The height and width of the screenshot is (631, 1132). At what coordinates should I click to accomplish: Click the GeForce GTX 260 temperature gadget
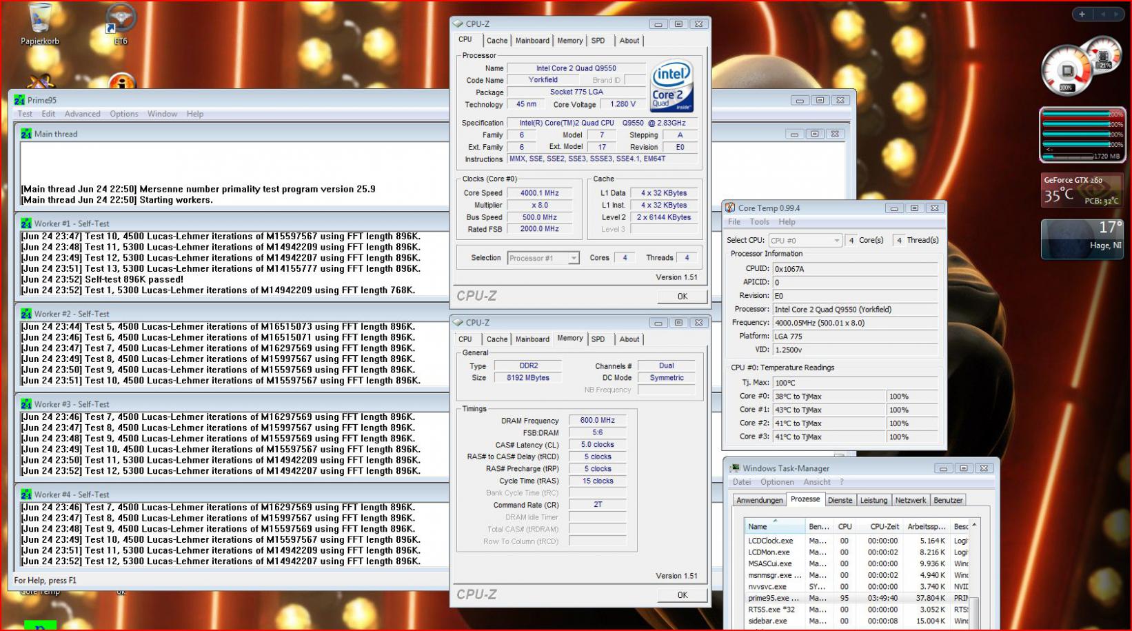coord(1082,190)
